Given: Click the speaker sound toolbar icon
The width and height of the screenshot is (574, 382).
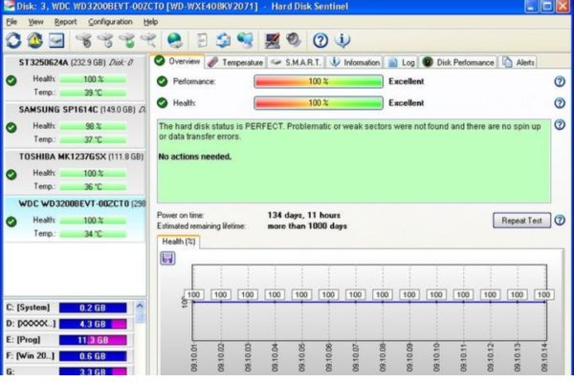Looking at the screenshot, I should (294, 40).
